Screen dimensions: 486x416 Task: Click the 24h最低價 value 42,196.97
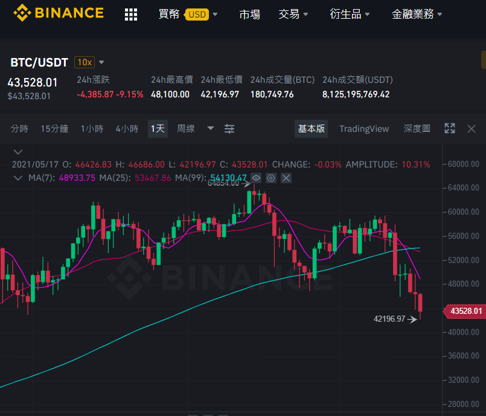(220, 94)
